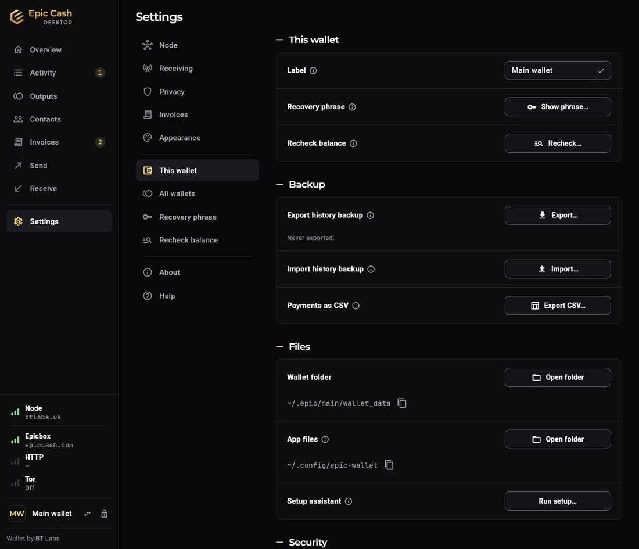Click the BT Labs link in footer

(47, 539)
